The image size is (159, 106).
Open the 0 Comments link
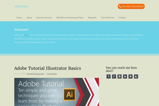click(x=52, y=74)
